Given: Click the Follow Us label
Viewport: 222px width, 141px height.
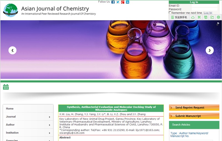Looking at the screenshot, I should 104,2.
